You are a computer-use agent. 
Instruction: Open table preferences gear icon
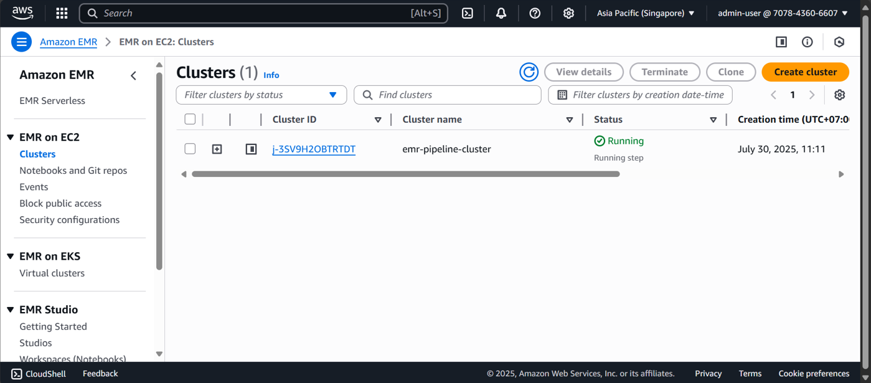[839, 95]
